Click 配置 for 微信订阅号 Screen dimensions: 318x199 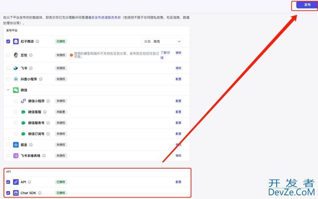click(178, 134)
